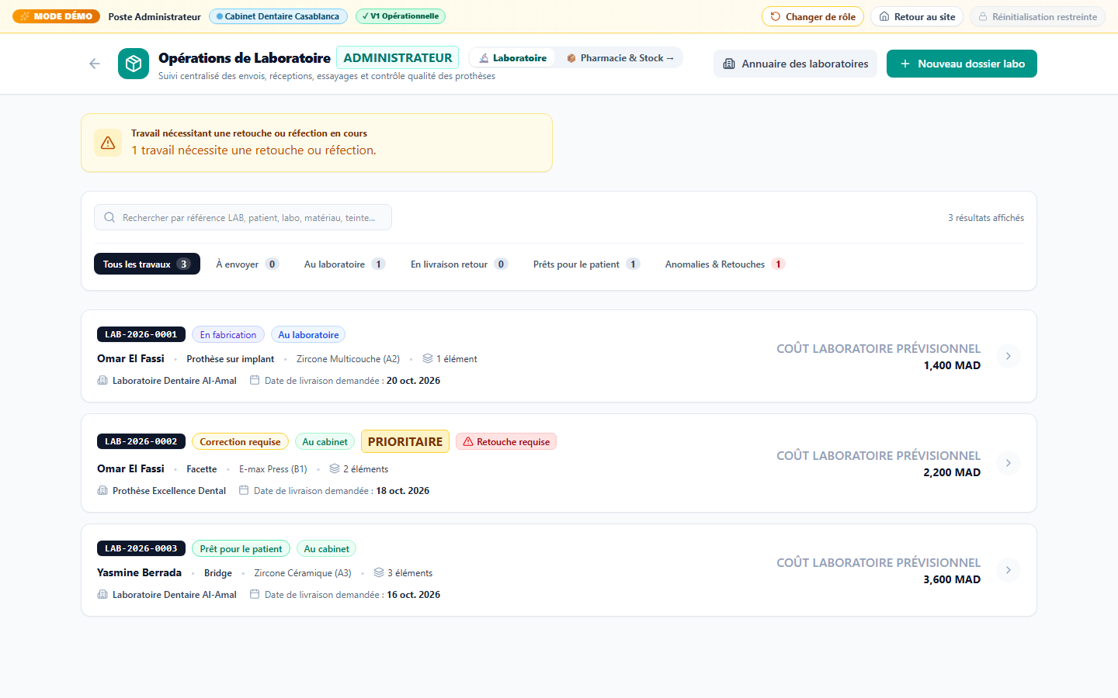Click the search magnifier icon
The image size is (1118, 698).
[x=109, y=218]
